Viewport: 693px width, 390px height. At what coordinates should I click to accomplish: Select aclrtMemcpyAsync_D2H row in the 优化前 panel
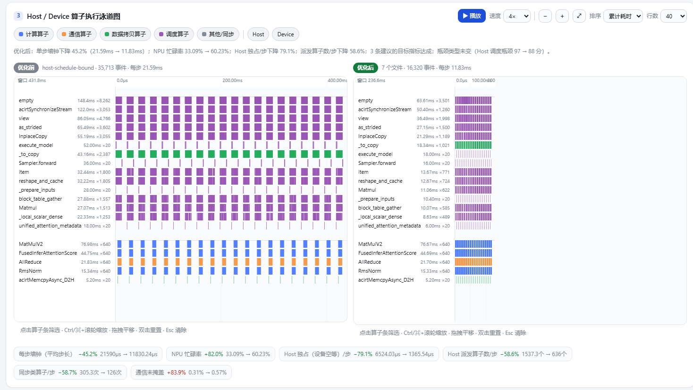tap(181, 280)
